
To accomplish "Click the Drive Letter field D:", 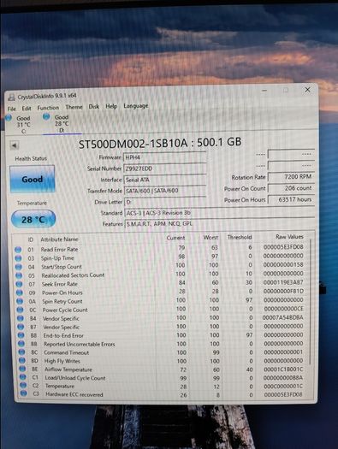I will tap(166, 202).
